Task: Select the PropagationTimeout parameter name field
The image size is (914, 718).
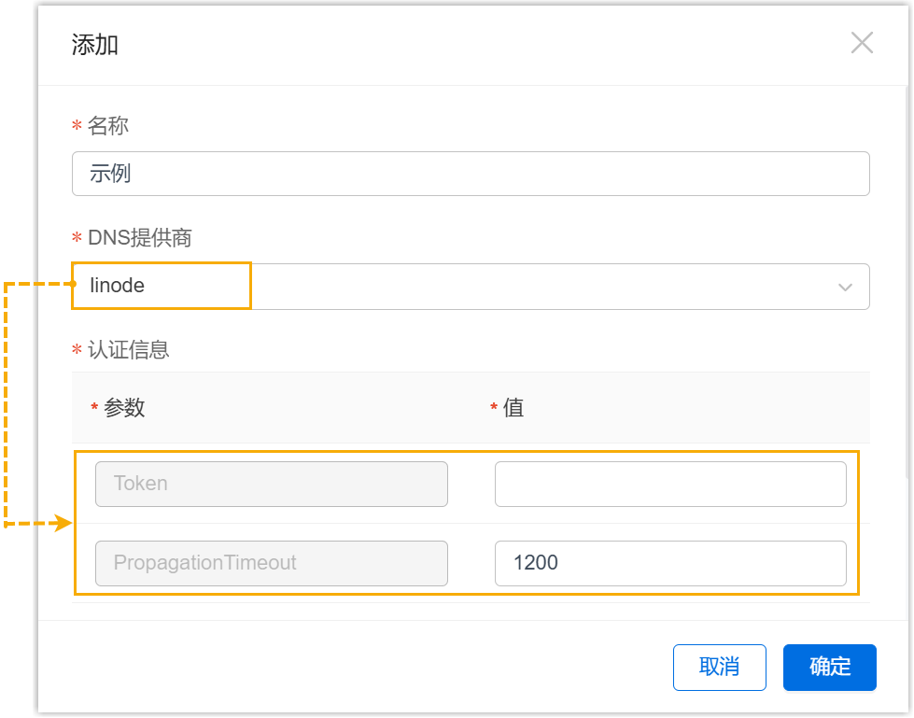Action: tap(271, 563)
